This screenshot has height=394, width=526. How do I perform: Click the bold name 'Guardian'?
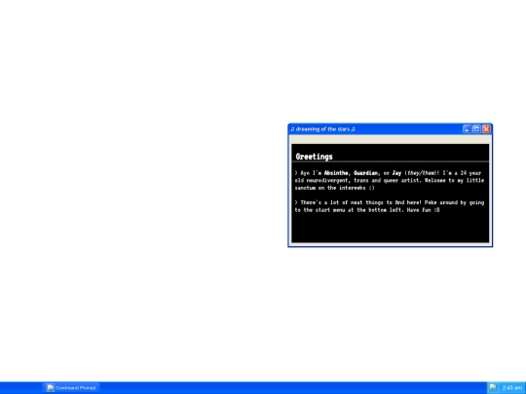(x=365, y=173)
